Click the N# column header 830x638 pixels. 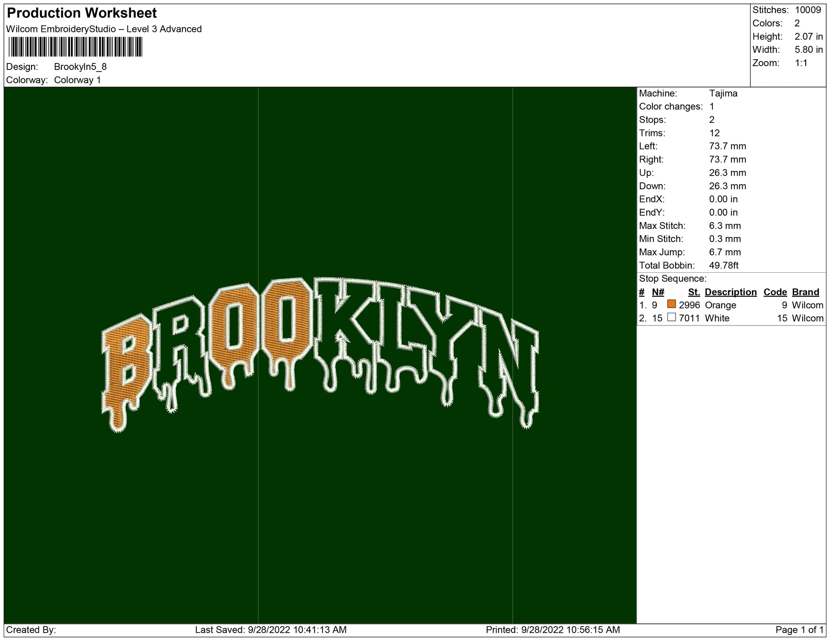pyautogui.click(x=658, y=292)
